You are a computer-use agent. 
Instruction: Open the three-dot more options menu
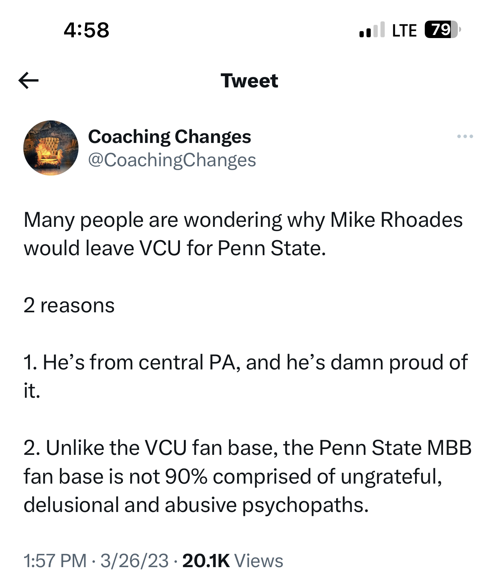465,136
